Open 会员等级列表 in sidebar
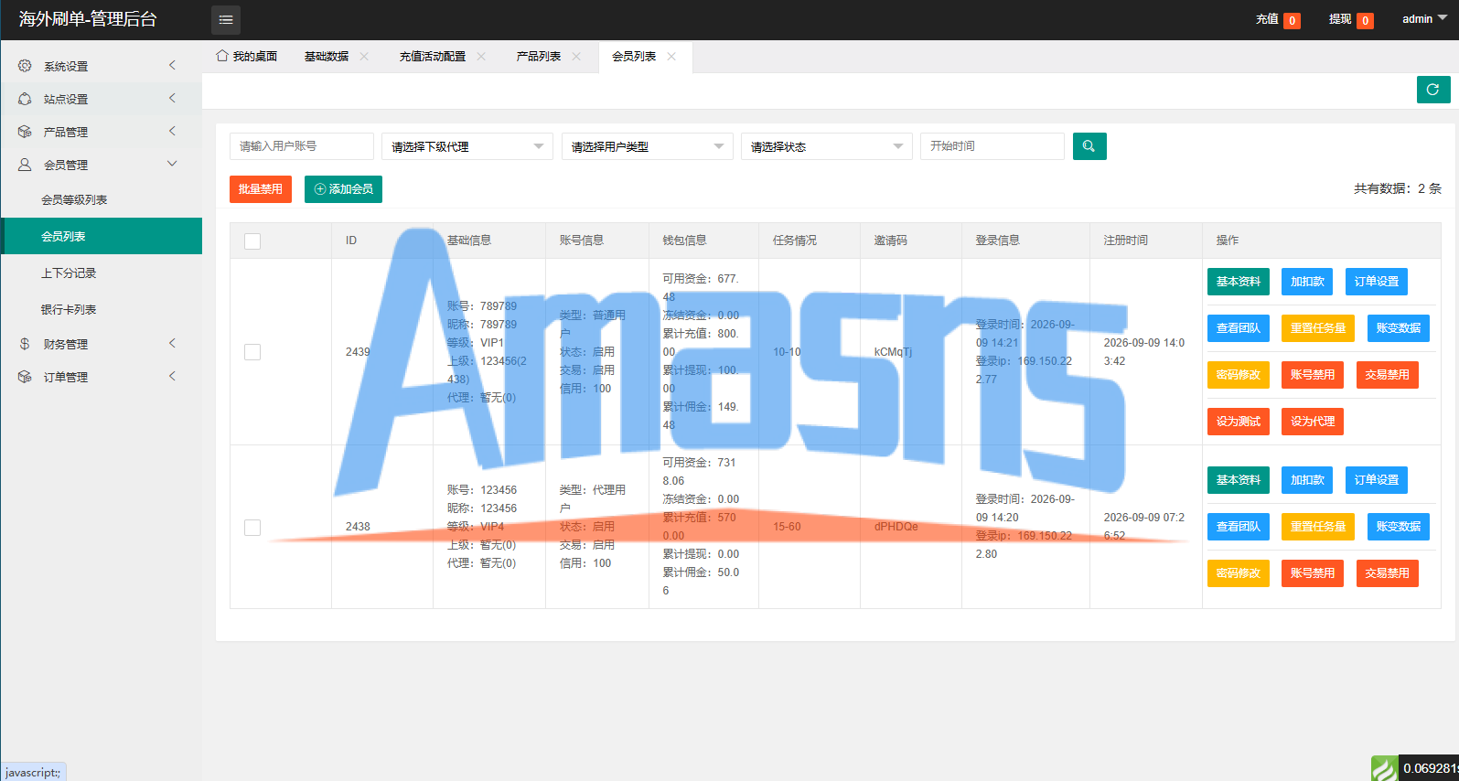Viewport: 1459px width, 781px height. [102, 199]
